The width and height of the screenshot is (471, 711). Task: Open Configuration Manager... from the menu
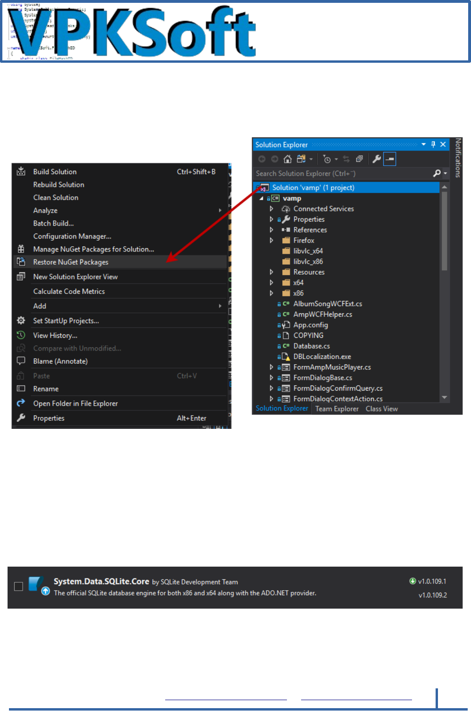pos(120,236)
